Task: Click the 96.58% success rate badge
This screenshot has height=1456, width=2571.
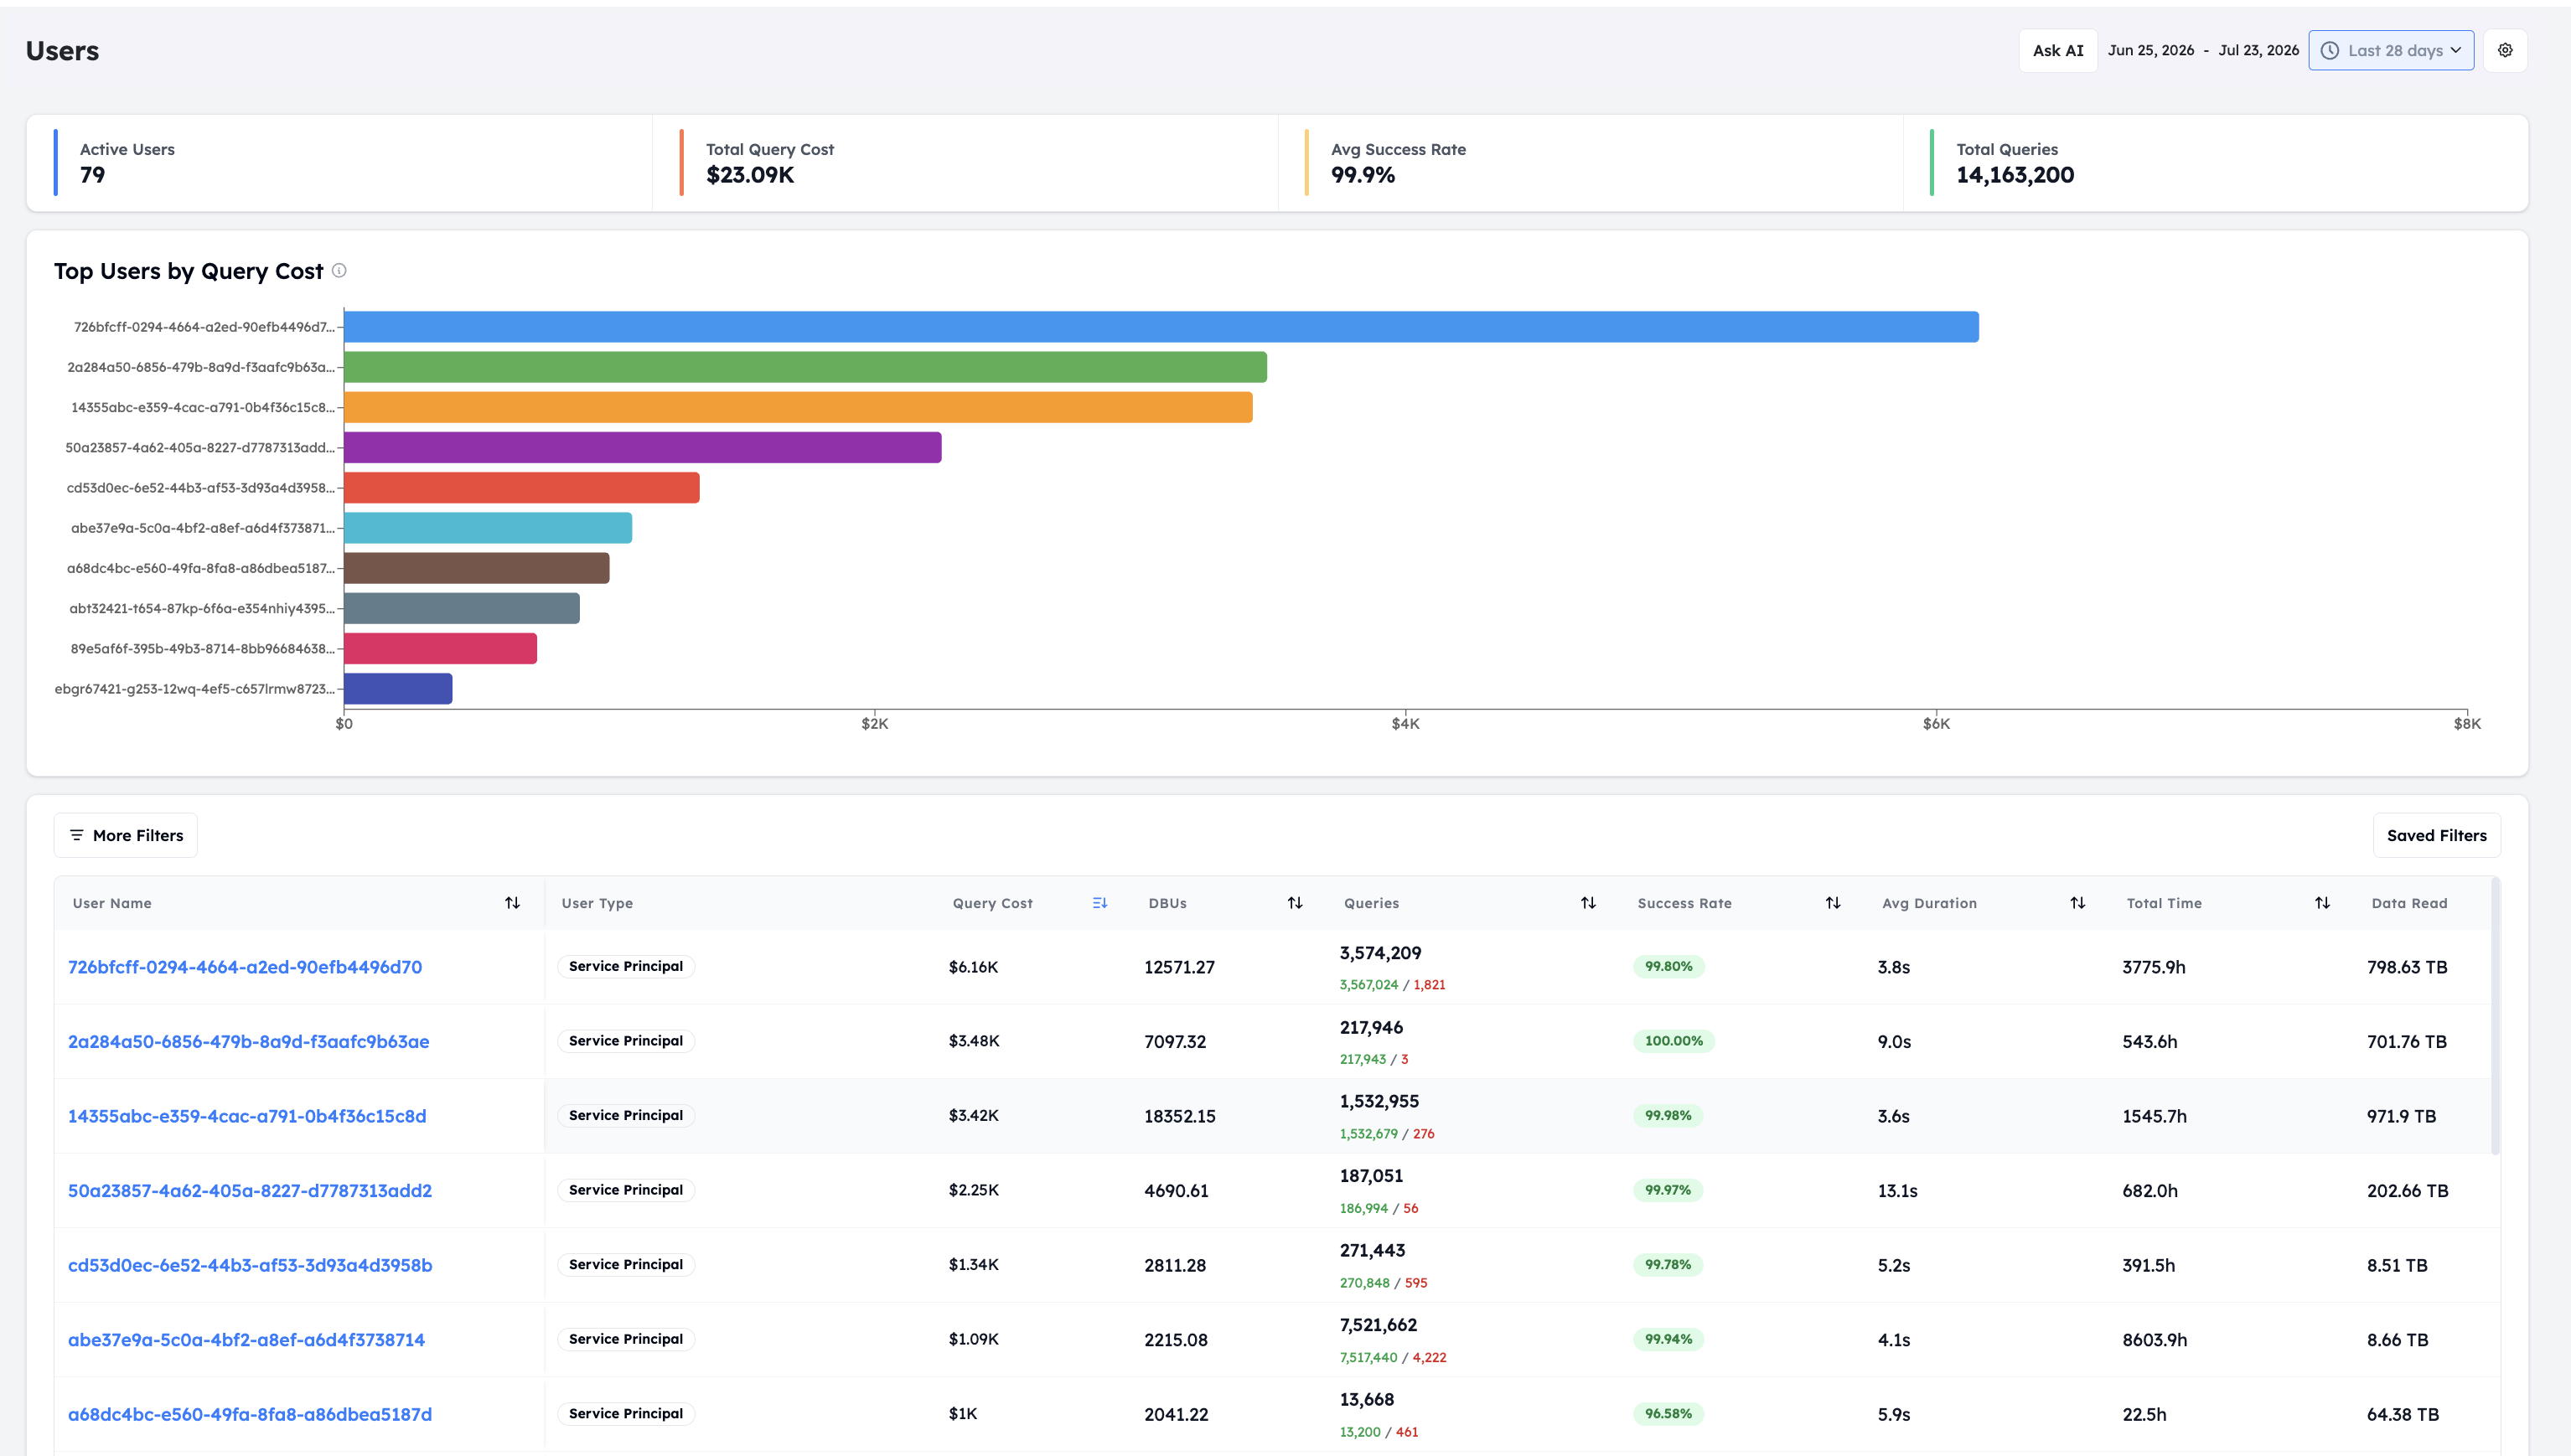Action: click(1669, 1414)
